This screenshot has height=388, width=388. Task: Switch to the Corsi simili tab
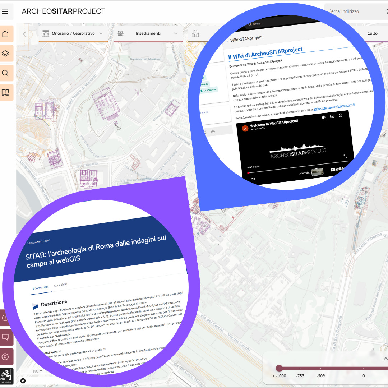pyautogui.click(x=61, y=285)
